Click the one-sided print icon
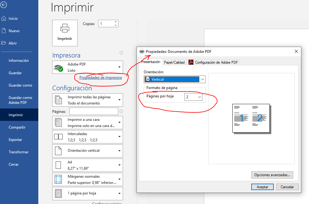This screenshot has height=204, width=309. 58,123
